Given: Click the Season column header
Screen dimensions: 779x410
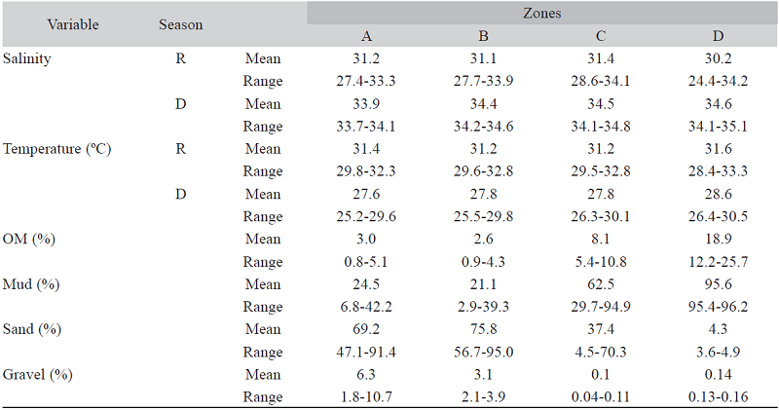Looking at the screenshot, I should (x=180, y=23).
